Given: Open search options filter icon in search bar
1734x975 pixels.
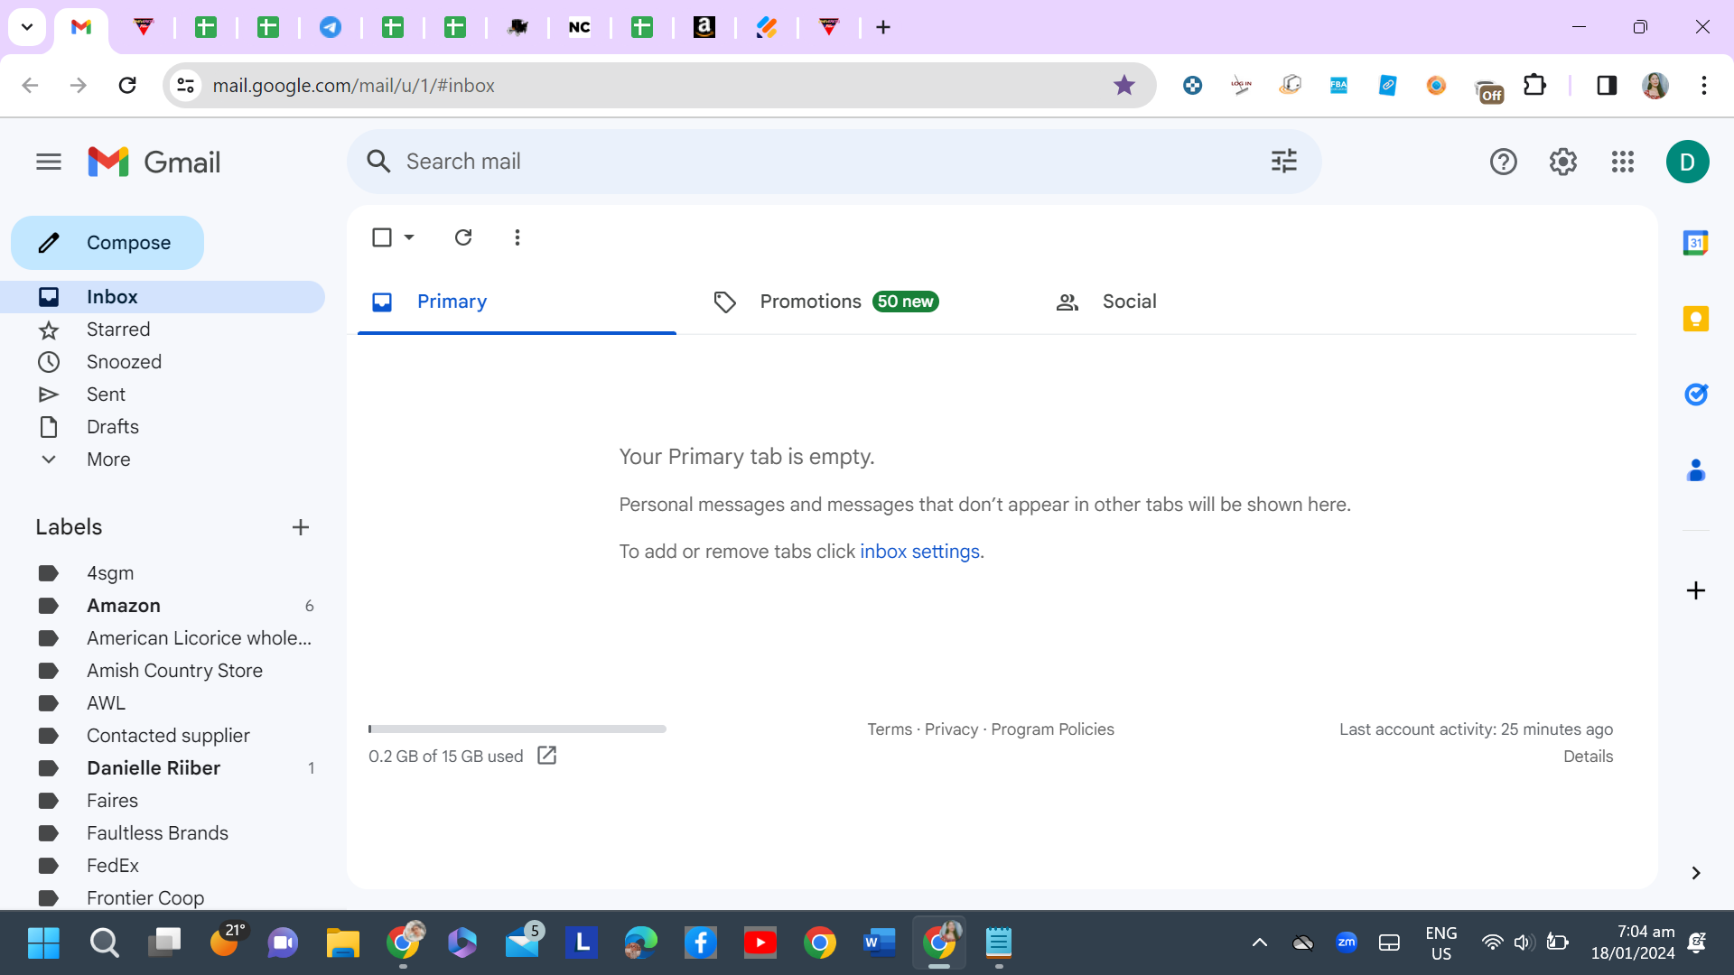Looking at the screenshot, I should coord(1283,162).
